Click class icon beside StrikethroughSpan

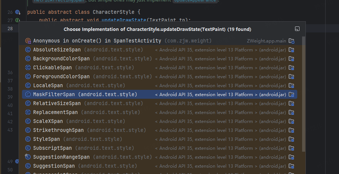click(28, 130)
